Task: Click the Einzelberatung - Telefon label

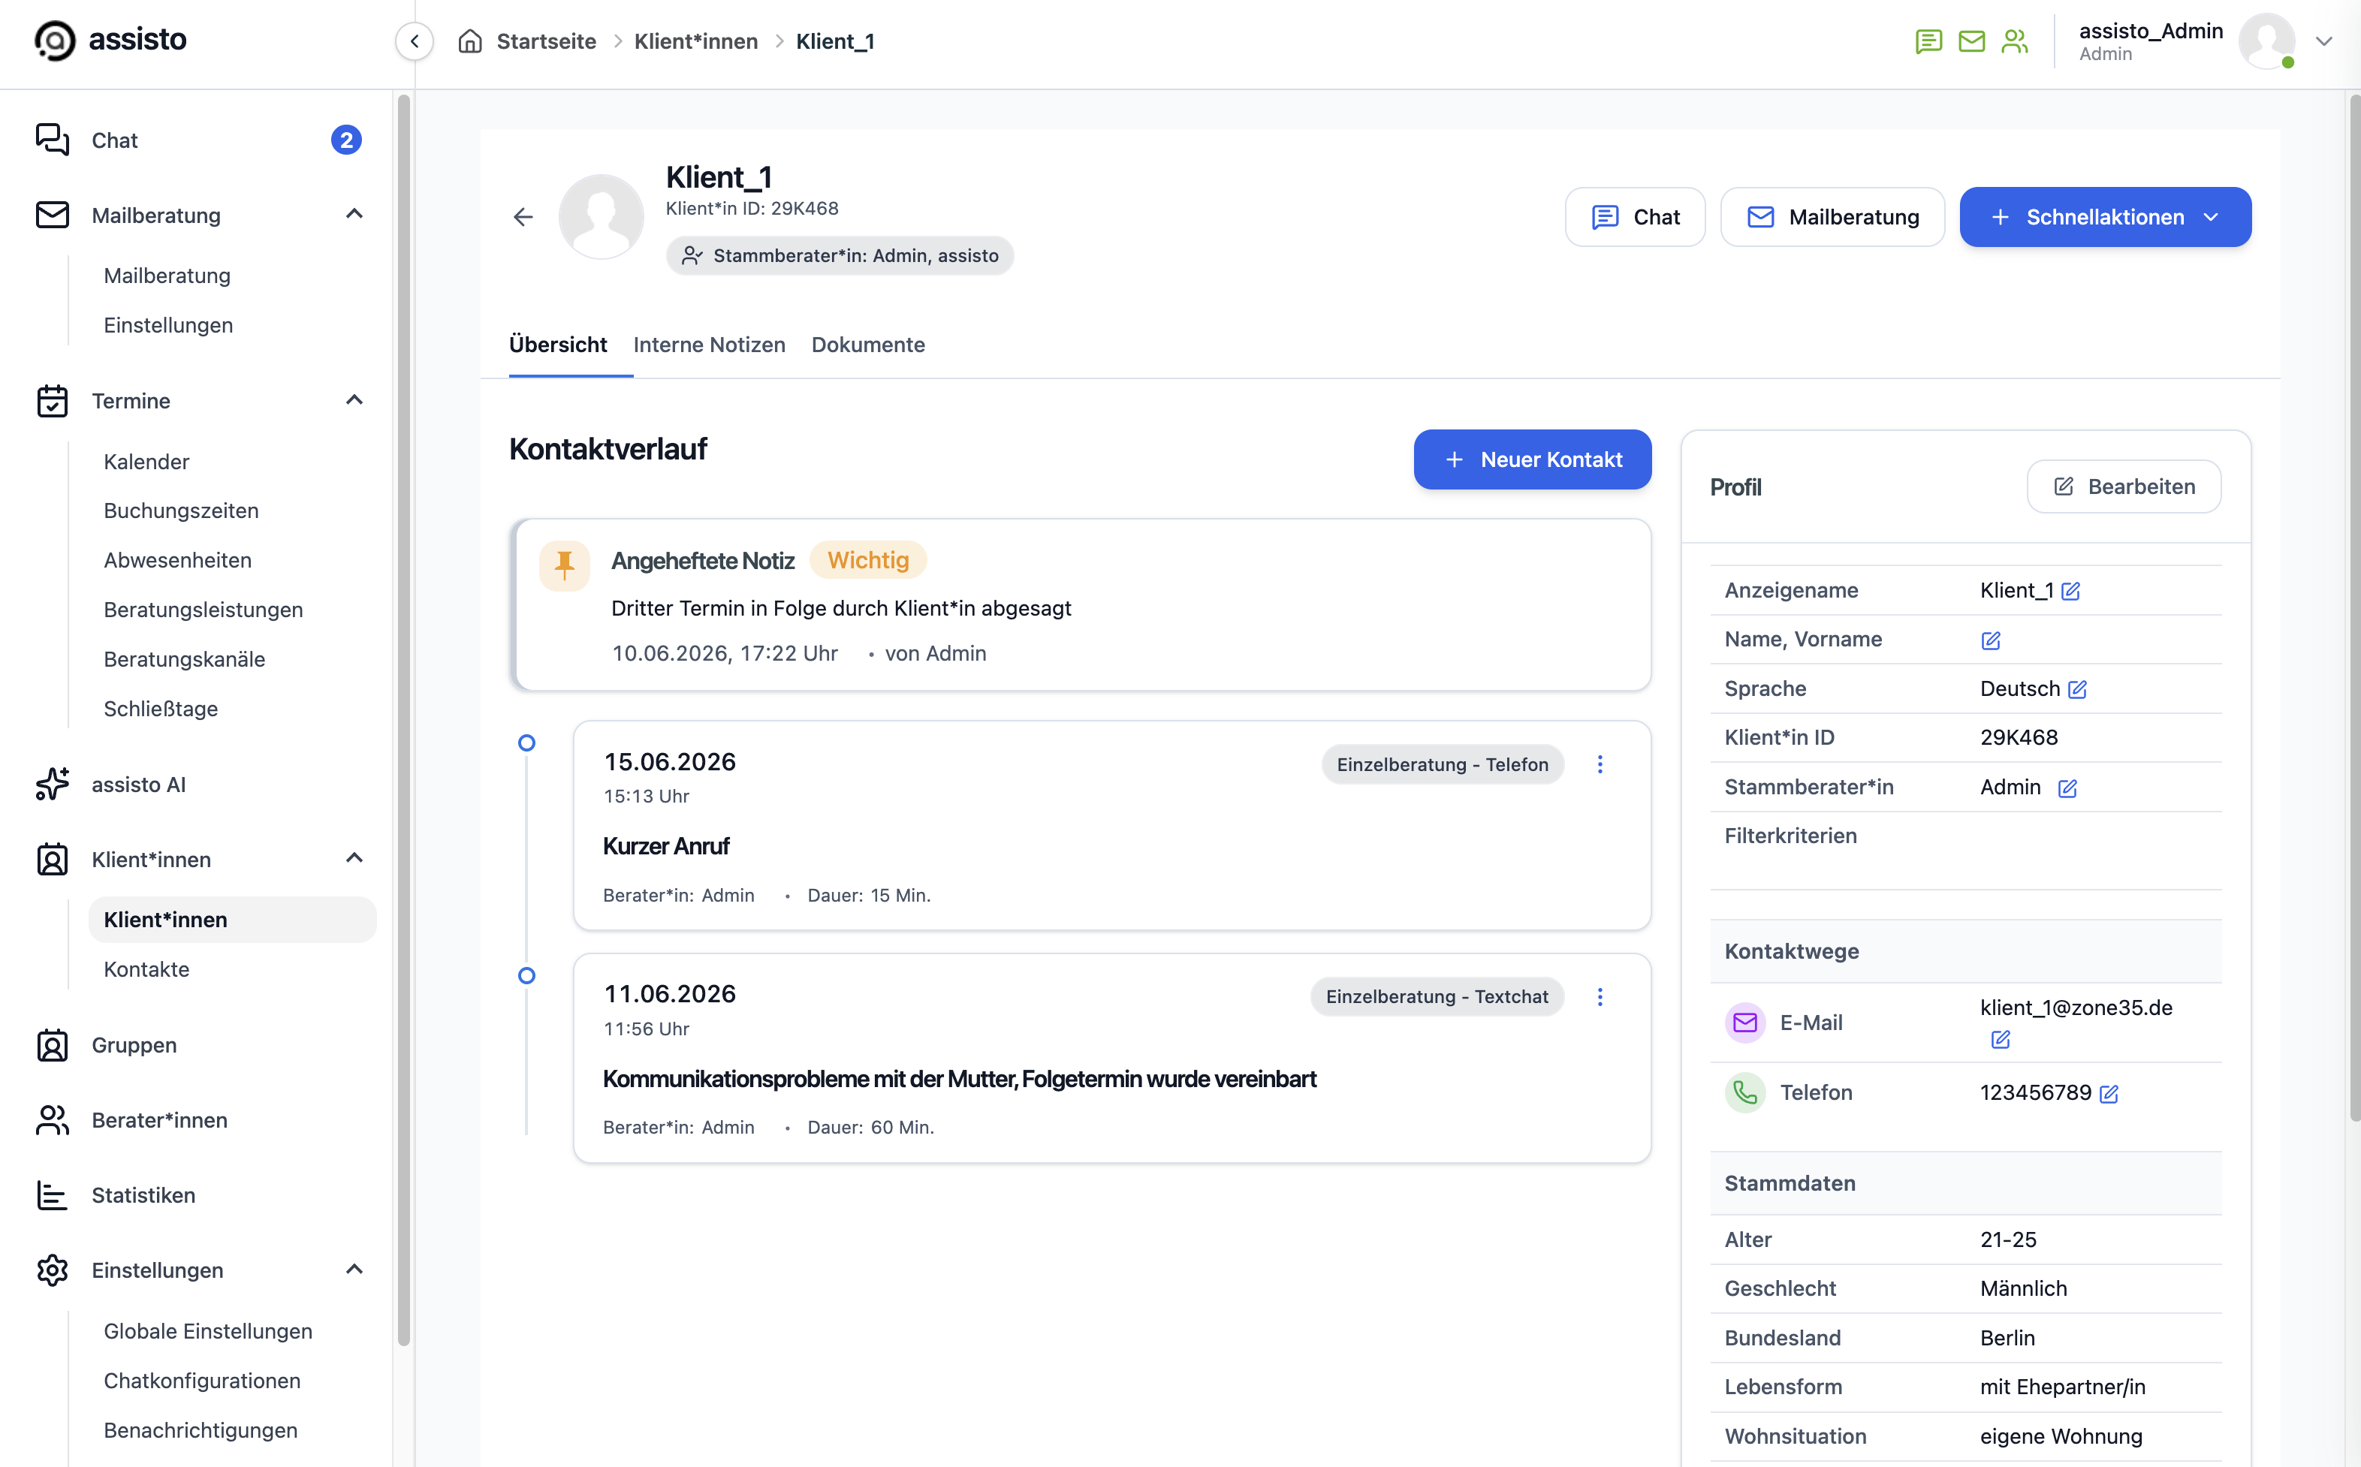Action: point(1442,764)
